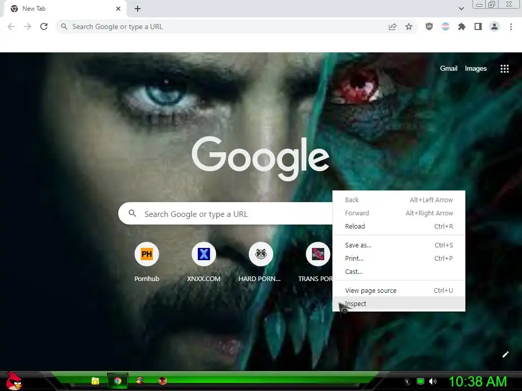Viewport: 522px width, 391px height.
Task: Click the 10:38 AM clock
Action: [477, 381]
